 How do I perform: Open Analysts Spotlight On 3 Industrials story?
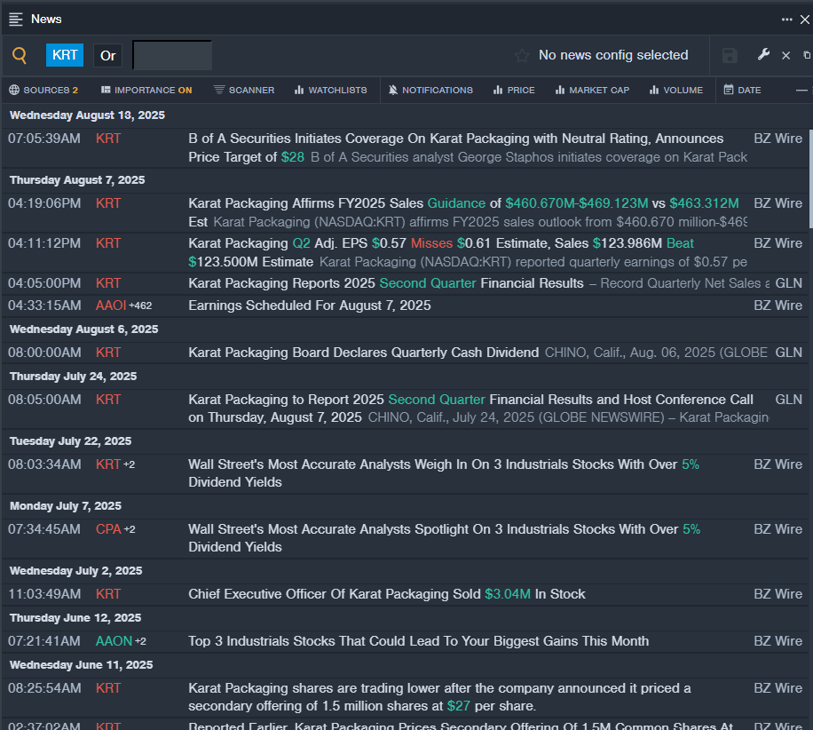click(x=445, y=538)
